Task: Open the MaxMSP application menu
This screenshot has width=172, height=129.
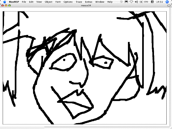Action: [x=14, y=2]
